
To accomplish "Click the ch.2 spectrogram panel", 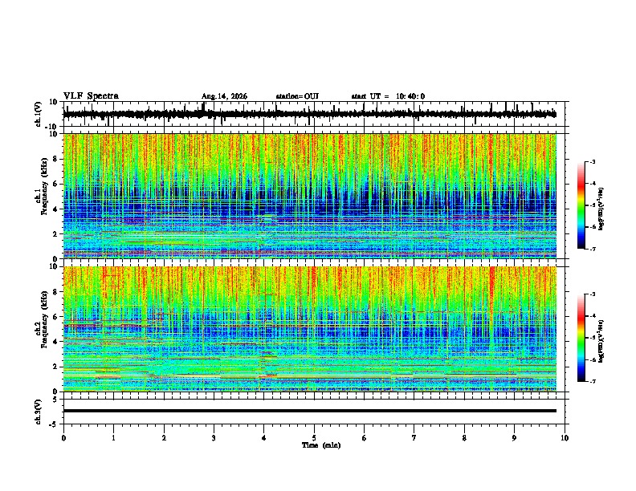I will (x=310, y=329).
